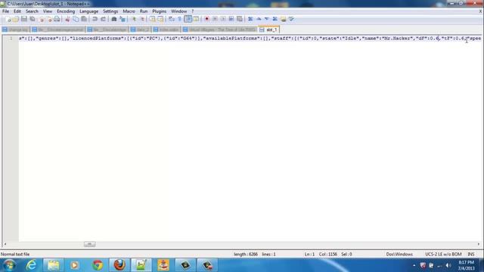Image resolution: width=484 pixels, height=272 pixels.
Task: Click horizontal scrollbar right arrow
Action: pos(479,244)
